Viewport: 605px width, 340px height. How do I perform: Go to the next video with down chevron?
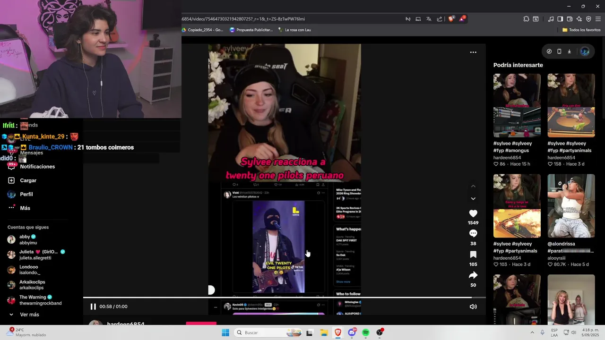point(473,198)
